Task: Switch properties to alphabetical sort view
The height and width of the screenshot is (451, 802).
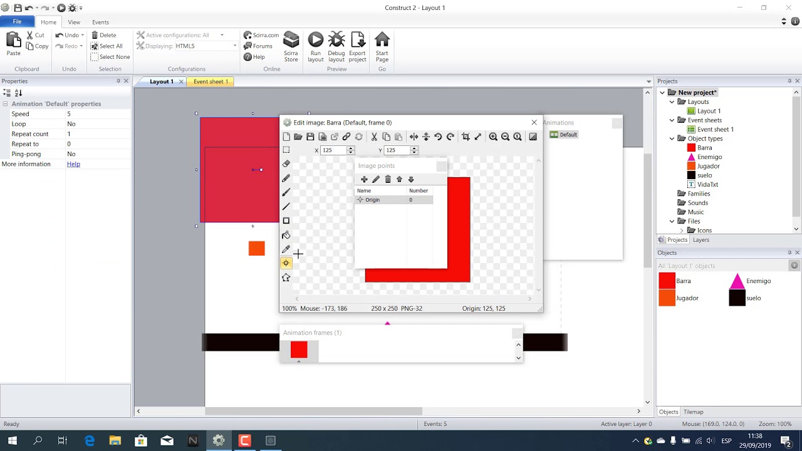Action: click(x=18, y=93)
